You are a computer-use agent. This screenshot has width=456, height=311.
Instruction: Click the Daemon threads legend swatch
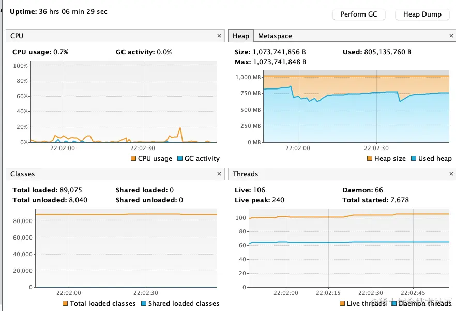tap(394, 304)
